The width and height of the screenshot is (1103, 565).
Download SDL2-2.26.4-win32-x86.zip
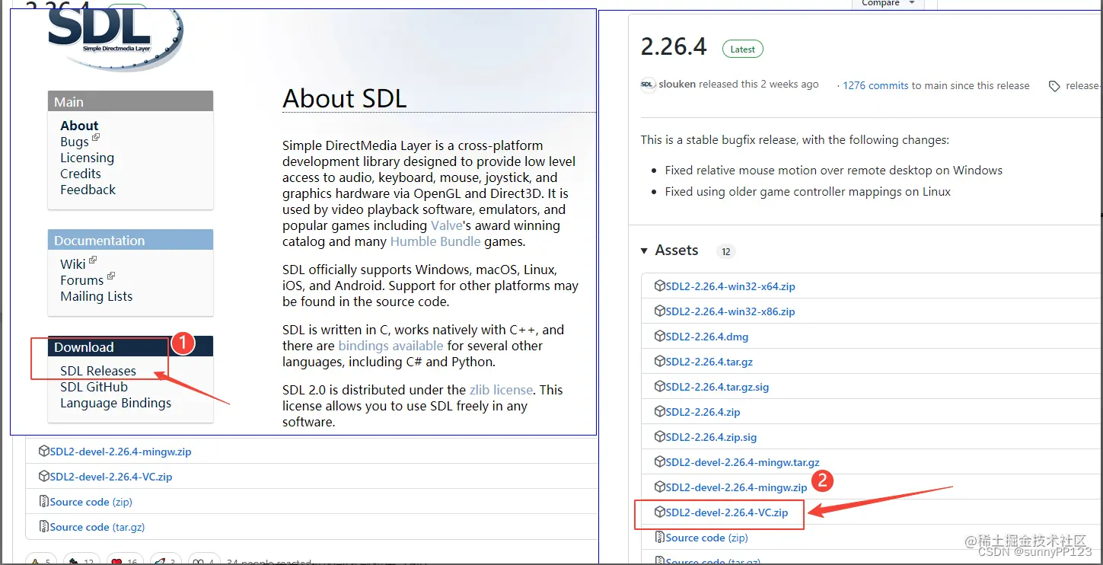tap(731, 311)
